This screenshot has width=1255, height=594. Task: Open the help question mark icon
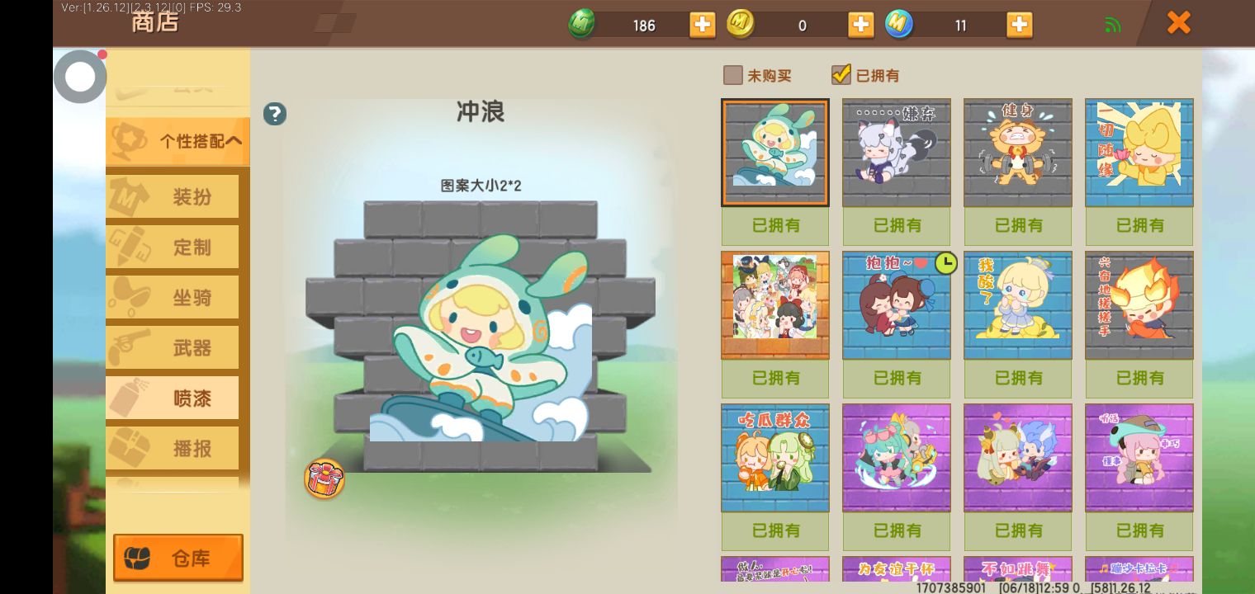coord(275,114)
